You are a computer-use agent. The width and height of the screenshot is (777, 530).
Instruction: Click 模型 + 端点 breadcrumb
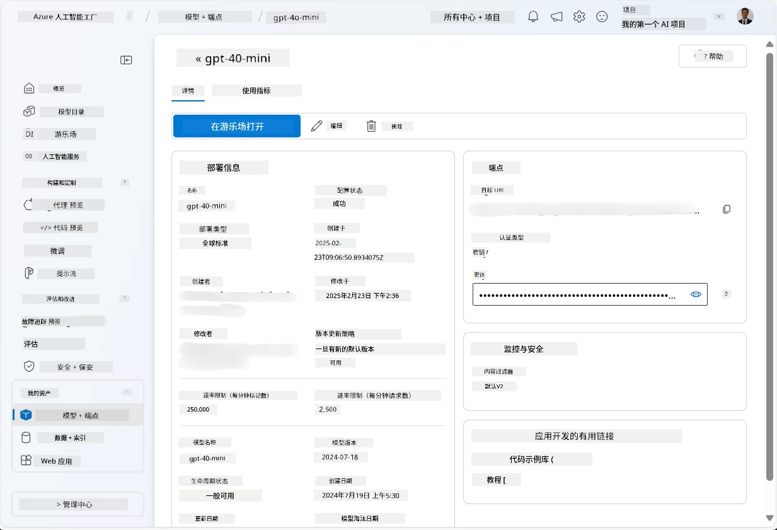coord(203,17)
